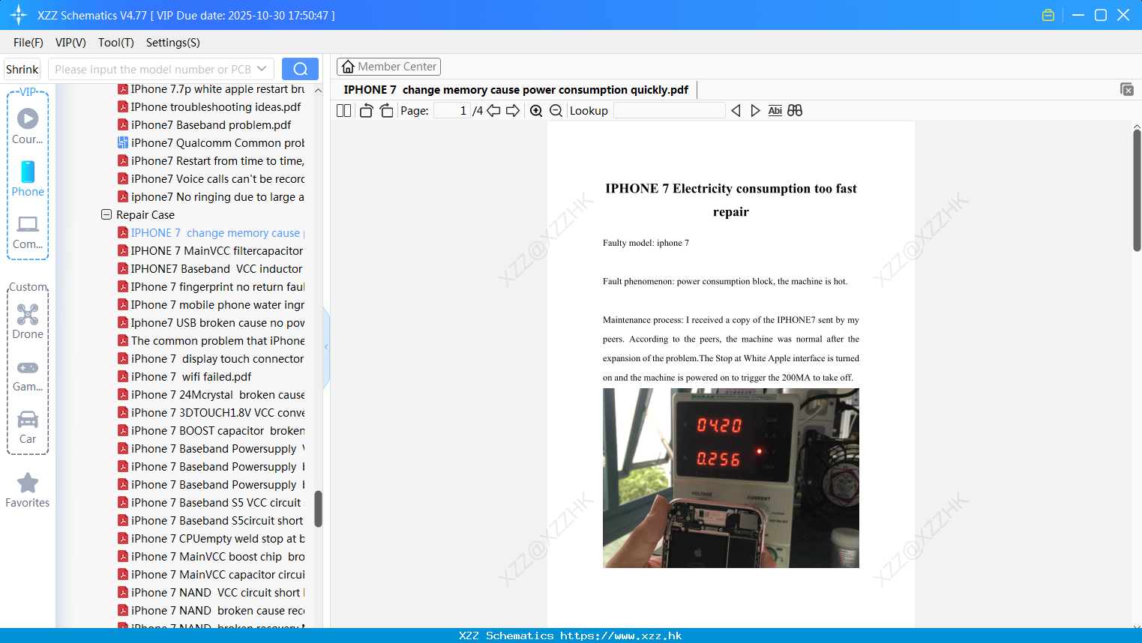Click the binoculars search icon

coord(795,110)
